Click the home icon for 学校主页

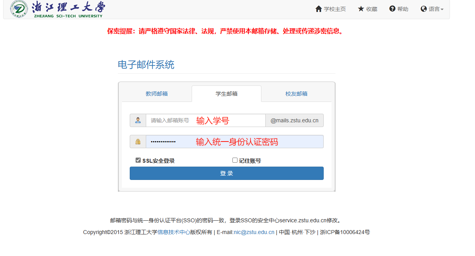[319, 9]
